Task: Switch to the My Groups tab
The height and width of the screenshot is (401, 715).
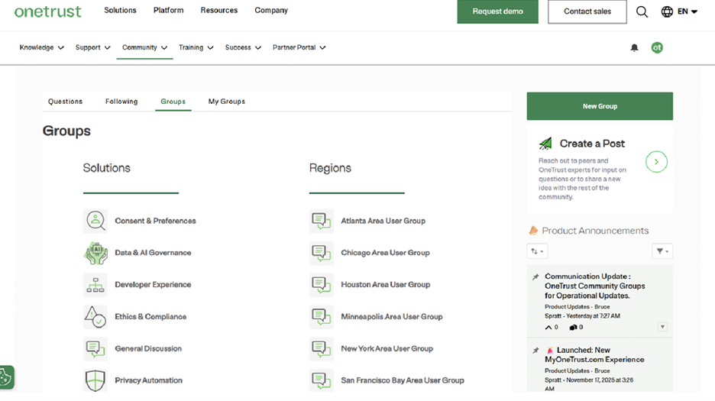Action: point(226,102)
